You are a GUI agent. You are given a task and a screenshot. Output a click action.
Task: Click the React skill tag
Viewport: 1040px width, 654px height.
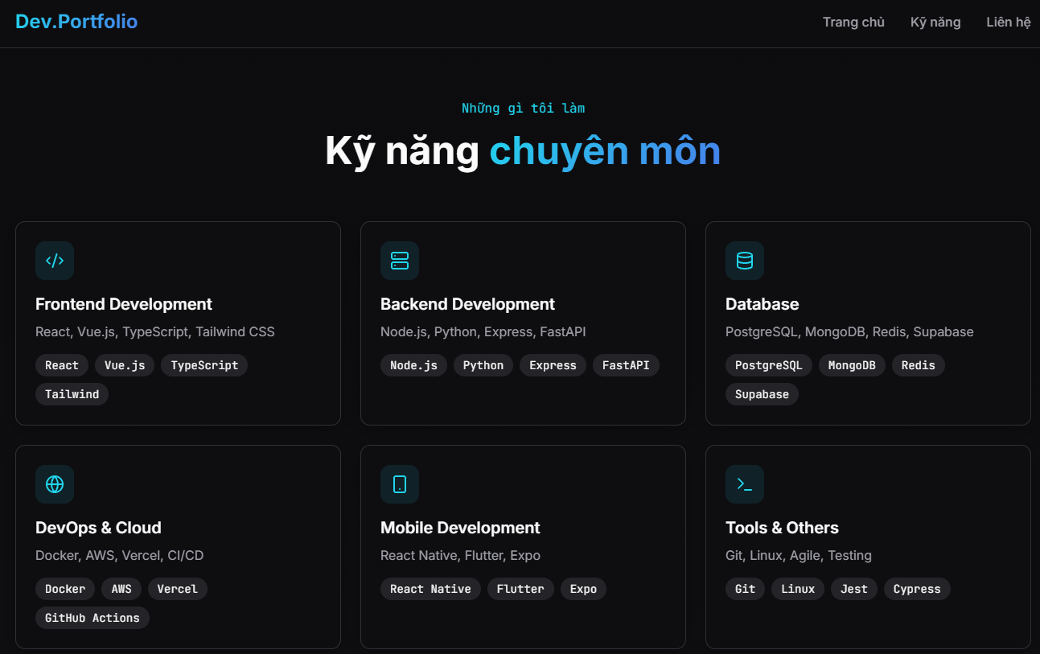point(61,364)
